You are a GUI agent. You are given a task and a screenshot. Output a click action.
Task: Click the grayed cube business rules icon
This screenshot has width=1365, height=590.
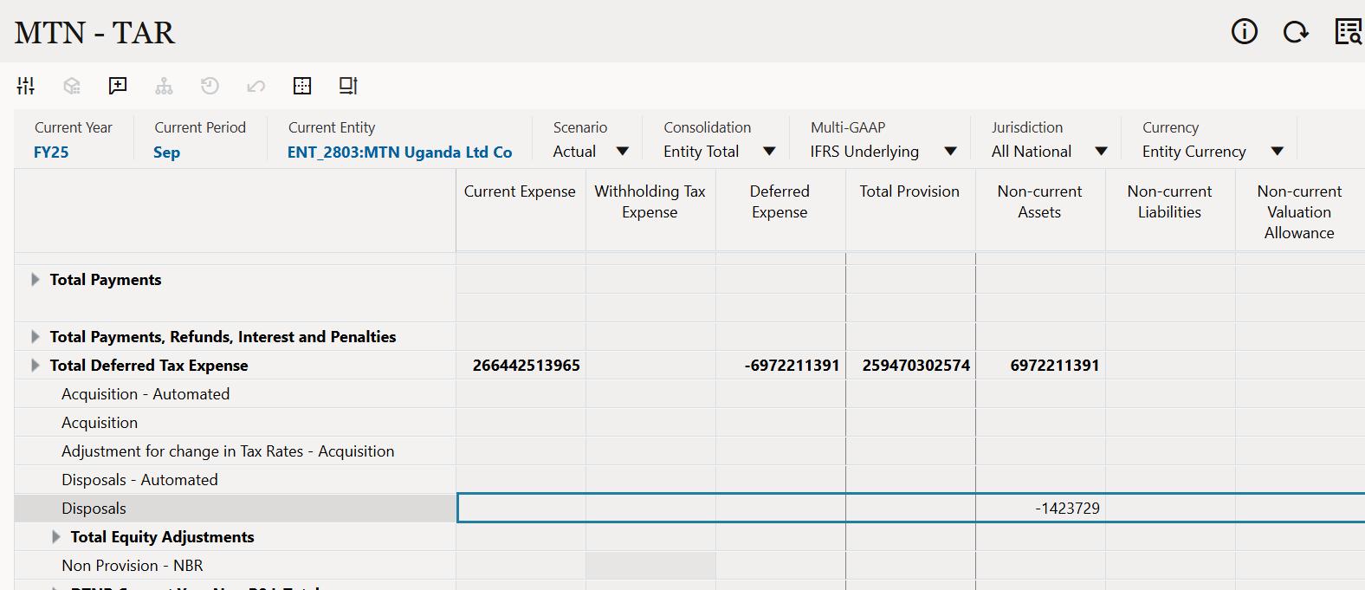click(x=72, y=86)
